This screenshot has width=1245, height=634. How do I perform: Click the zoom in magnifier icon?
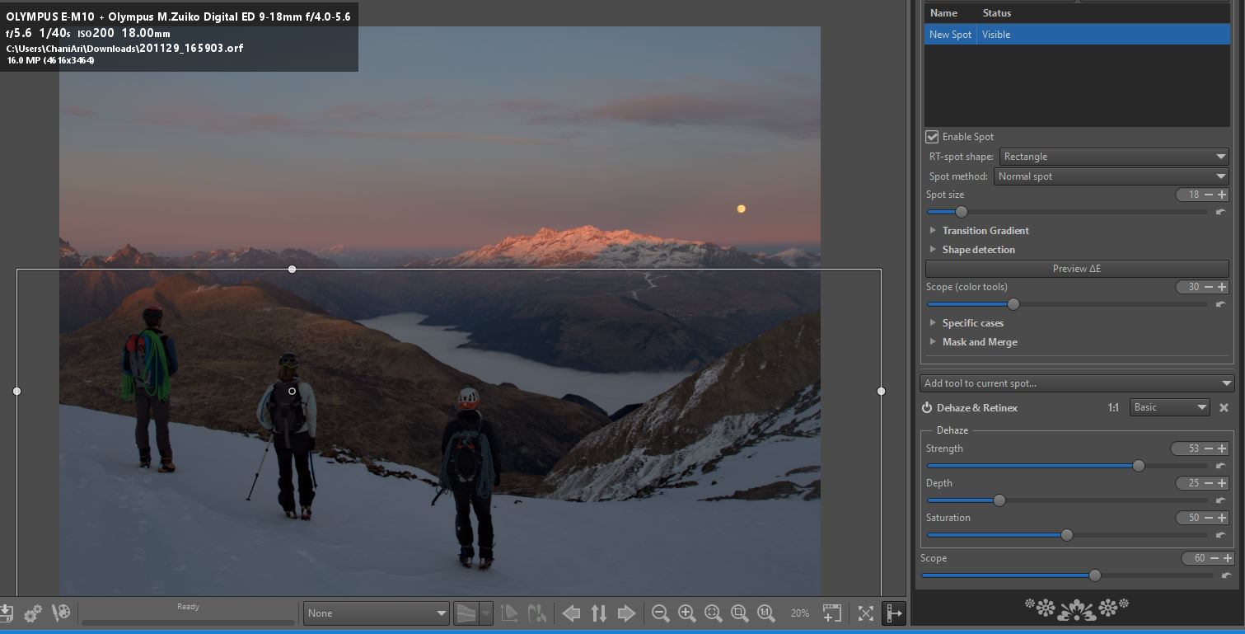click(686, 613)
